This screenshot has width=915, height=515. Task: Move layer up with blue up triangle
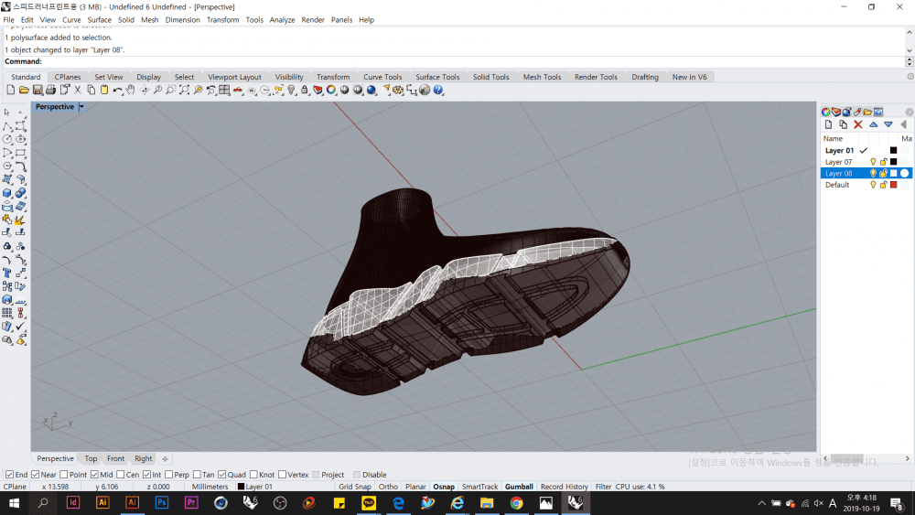coord(874,124)
